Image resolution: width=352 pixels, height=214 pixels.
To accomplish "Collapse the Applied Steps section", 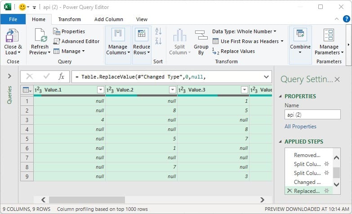I will point(281,142).
